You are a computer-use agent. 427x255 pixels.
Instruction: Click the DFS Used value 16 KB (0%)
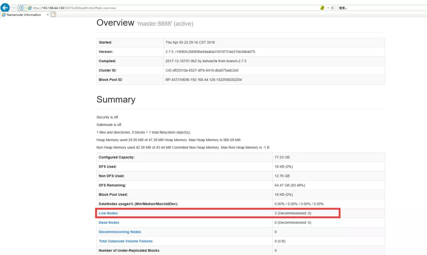click(284, 166)
